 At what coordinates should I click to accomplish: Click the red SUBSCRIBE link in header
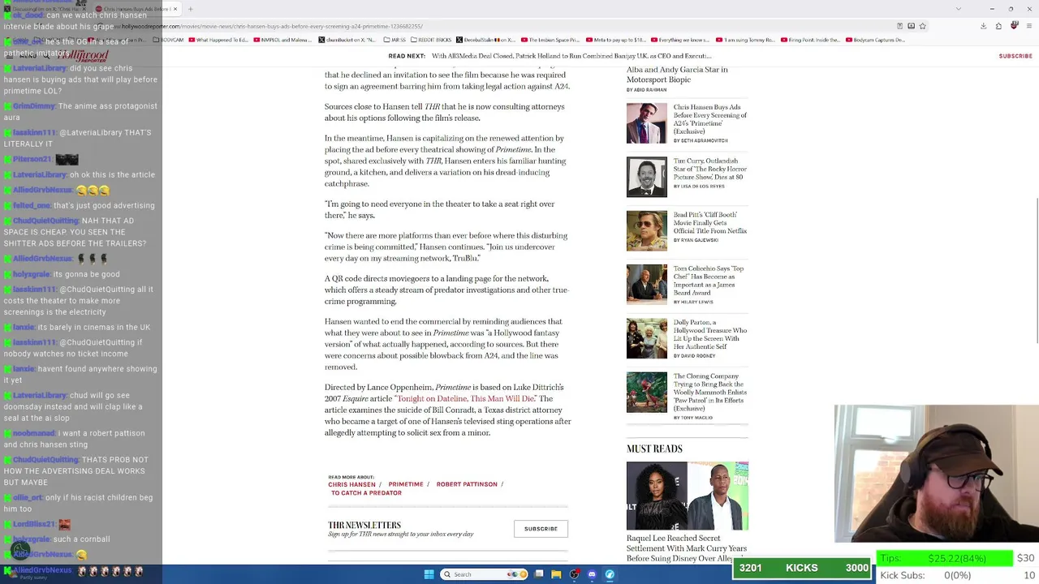[x=1015, y=56]
